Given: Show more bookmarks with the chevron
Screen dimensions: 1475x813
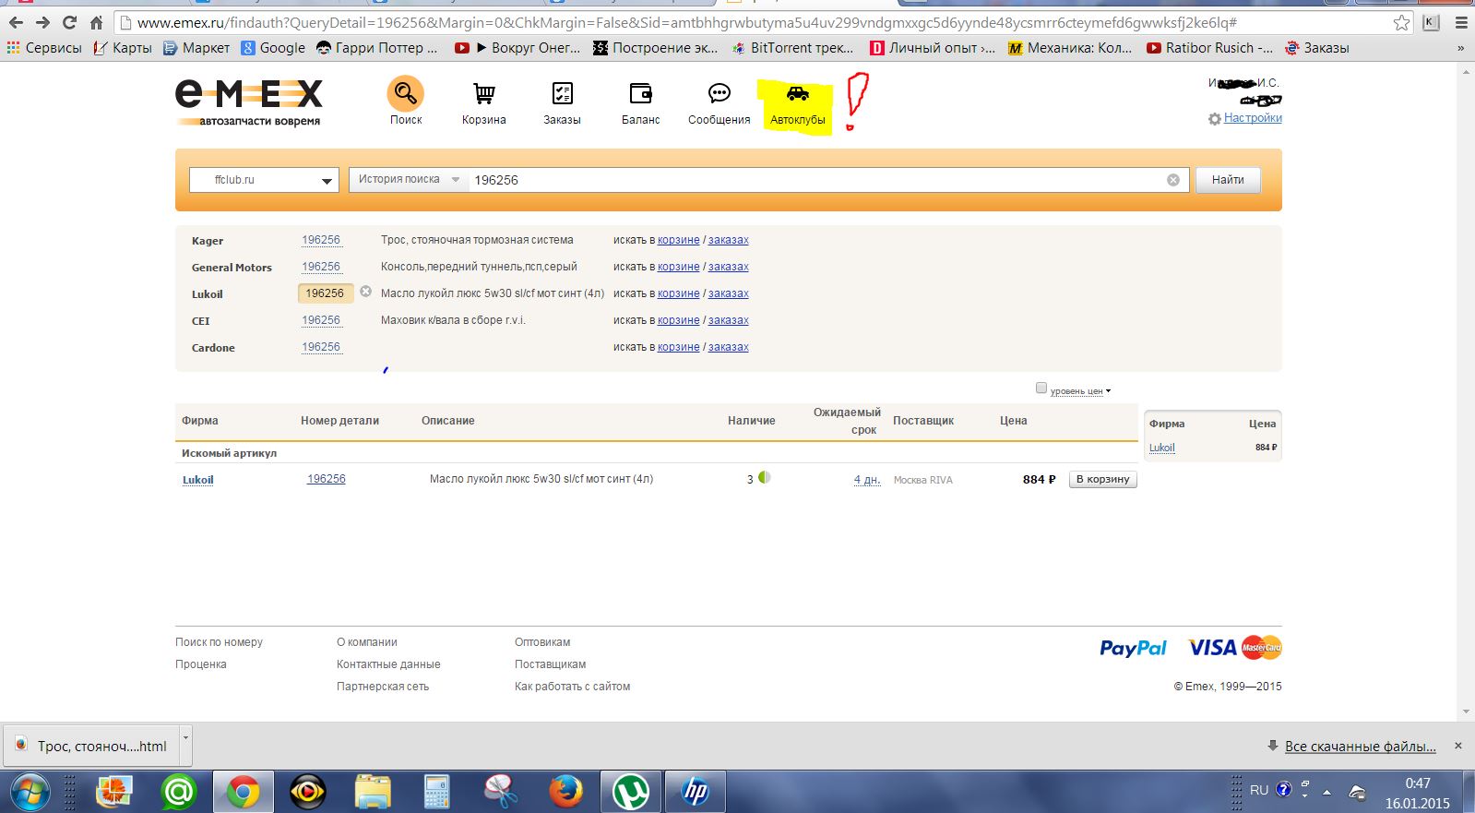Looking at the screenshot, I should coord(1460,48).
